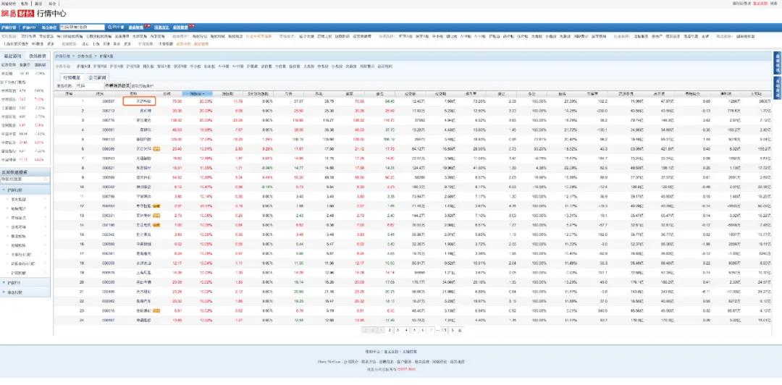
Task: Click the magnifier search button in blue bar
Action: pos(115,27)
